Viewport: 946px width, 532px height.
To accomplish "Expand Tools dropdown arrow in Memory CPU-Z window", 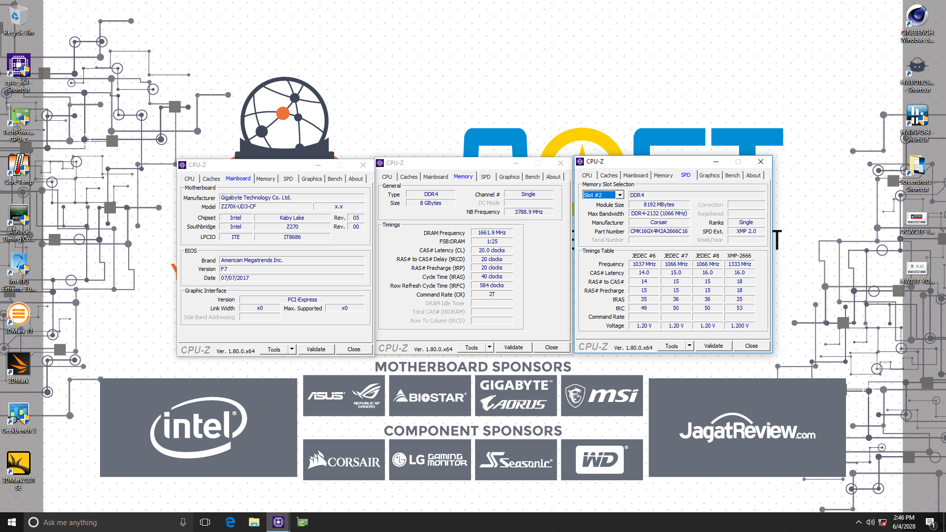I will coord(489,347).
